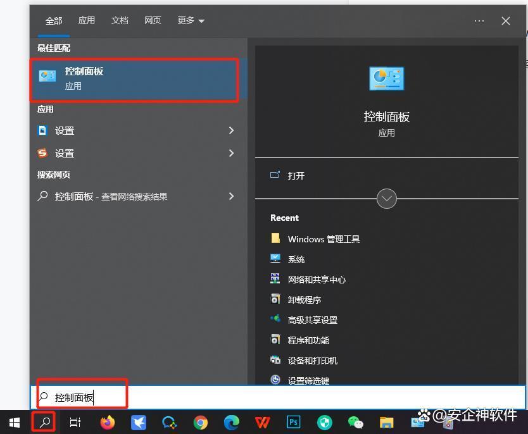Viewport: 528px width, 434px height.
Task: Click the 卸载程序 icon in Recent
Action: 275,299
